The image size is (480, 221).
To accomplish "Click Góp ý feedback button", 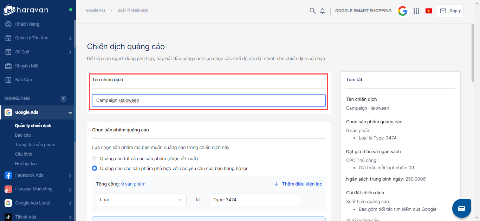I will [x=450, y=11].
